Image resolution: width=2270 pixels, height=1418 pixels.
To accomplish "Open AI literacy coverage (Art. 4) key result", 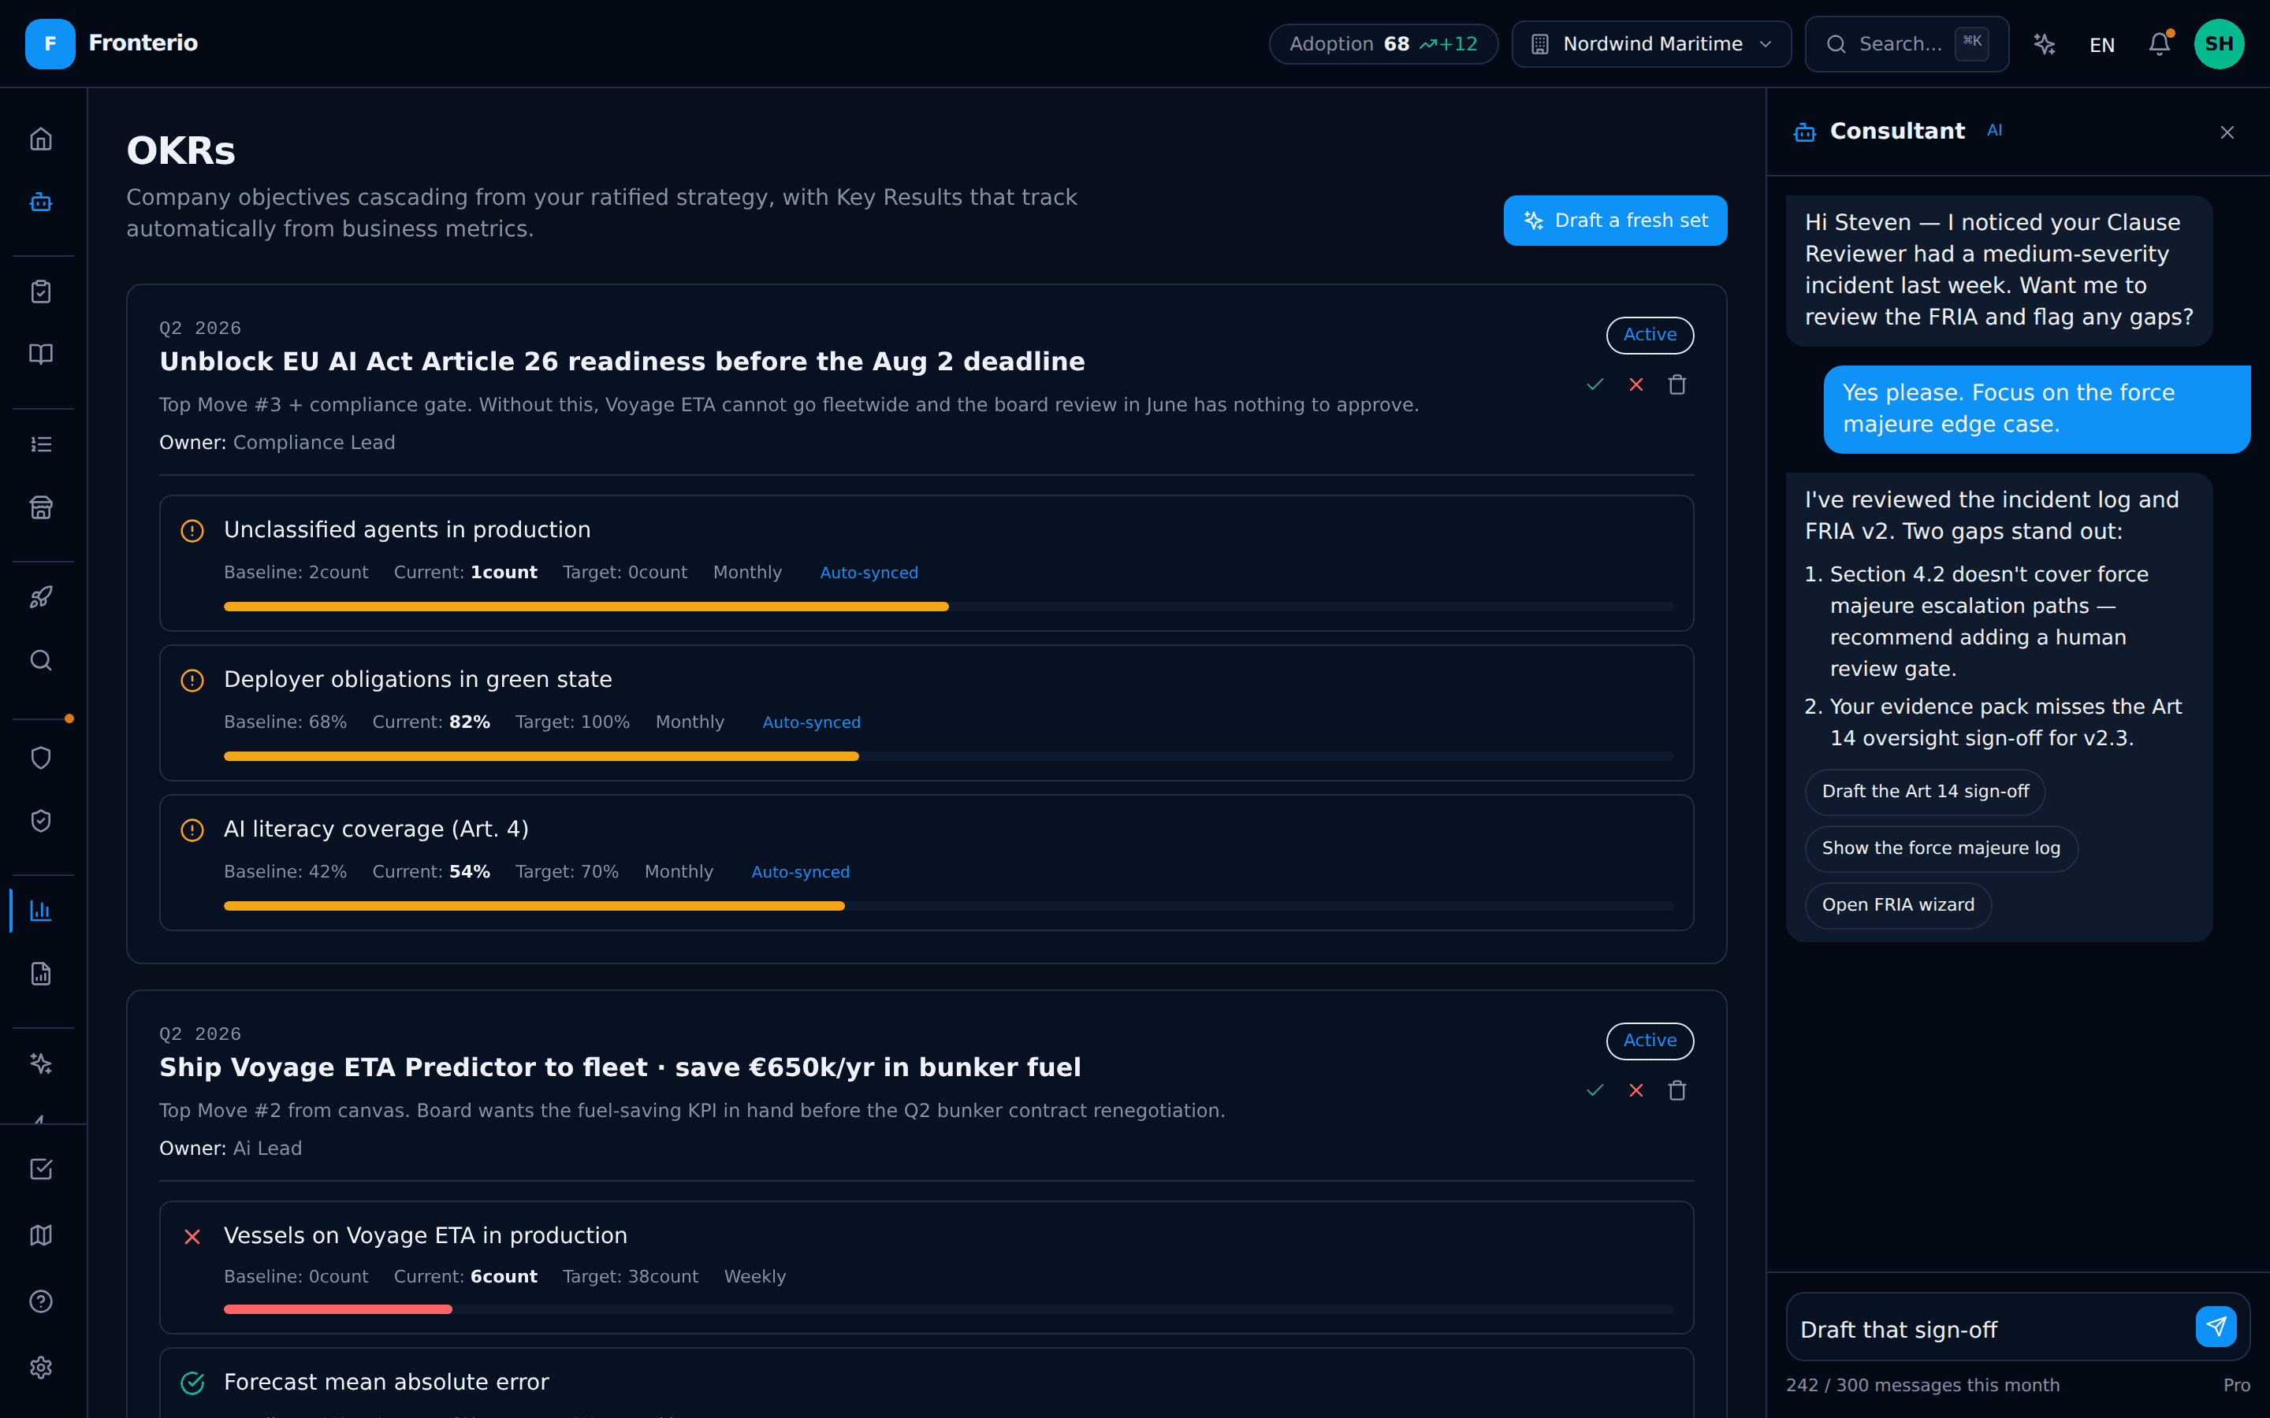I will (926, 863).
